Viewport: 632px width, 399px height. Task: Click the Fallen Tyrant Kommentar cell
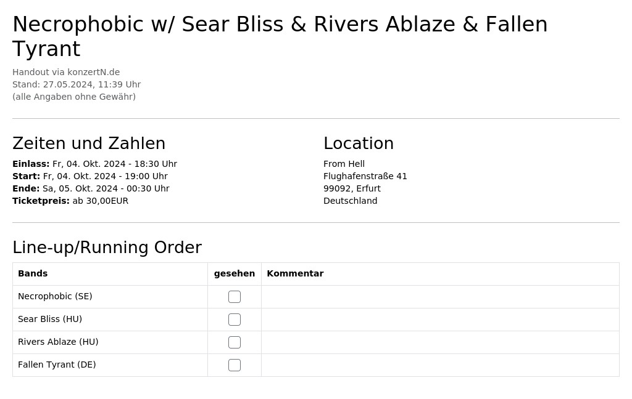point(440,365)
